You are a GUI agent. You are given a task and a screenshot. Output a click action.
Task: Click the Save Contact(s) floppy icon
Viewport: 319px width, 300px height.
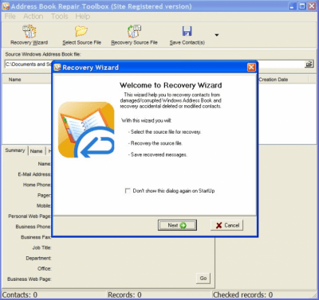point(187,31)
